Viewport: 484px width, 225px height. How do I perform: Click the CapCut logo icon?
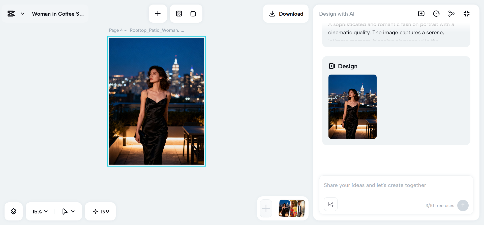coord(11,14)
